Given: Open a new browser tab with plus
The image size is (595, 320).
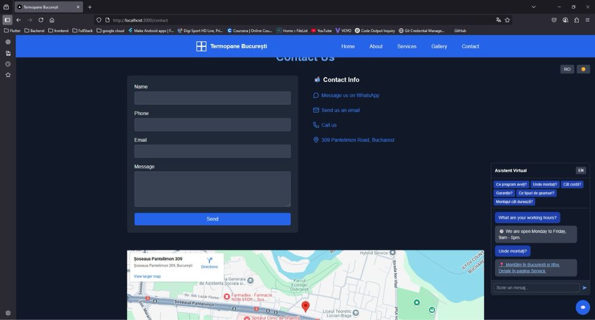Looking at the screenshot, I should coord(90,7).
